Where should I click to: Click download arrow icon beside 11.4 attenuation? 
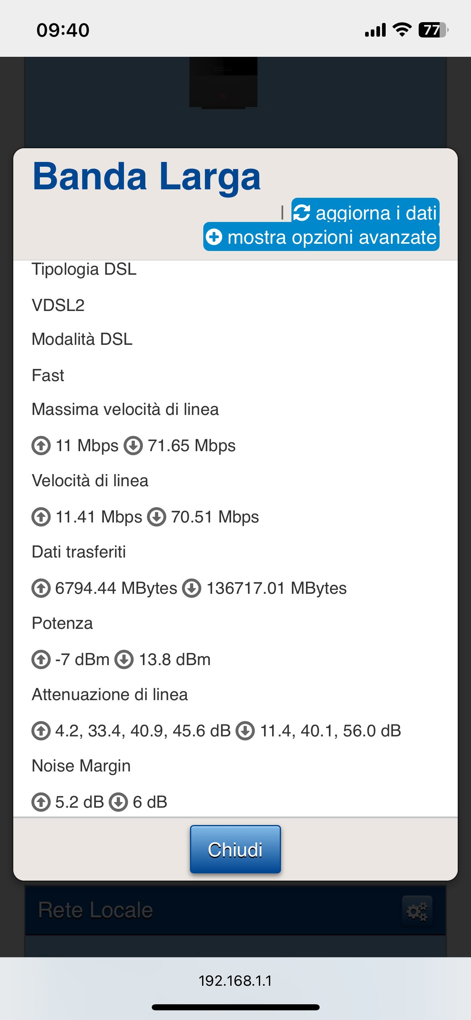245,731
